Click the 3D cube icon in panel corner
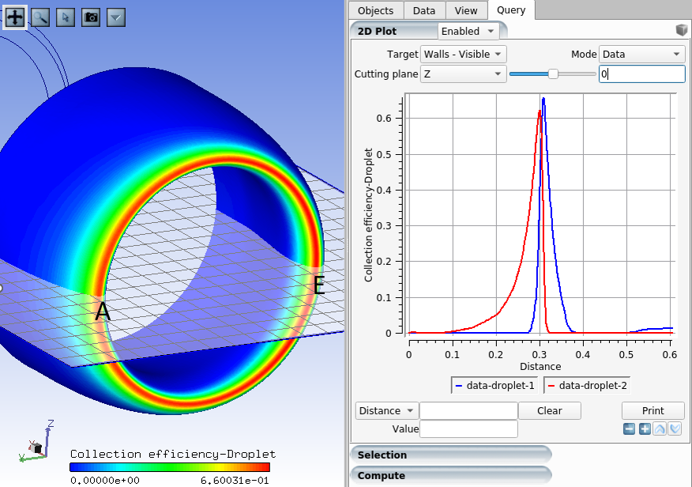Image resolution: width=692 pixels, height=487 pixels. 682,31
